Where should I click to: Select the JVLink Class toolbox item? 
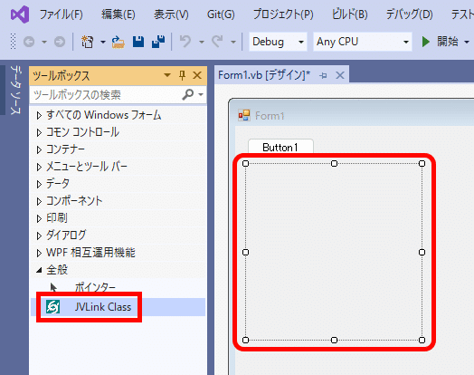pyautogui.click(x=118, y=307)
